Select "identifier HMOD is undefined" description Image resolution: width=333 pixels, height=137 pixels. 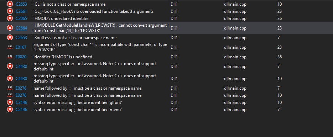pos(63,57)
